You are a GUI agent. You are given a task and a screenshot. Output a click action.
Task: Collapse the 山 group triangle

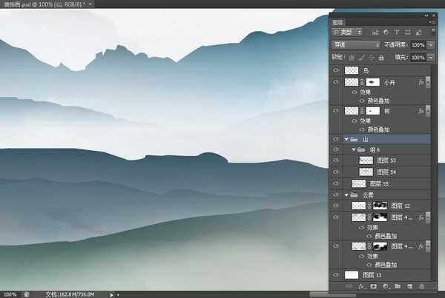tap(346, 139)
